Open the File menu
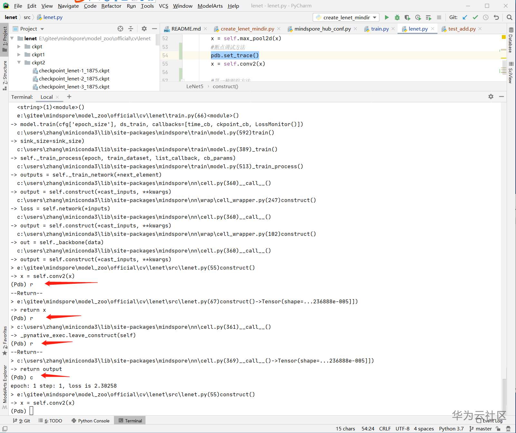This screenshot has height=433, width=516. coord(18,6)
